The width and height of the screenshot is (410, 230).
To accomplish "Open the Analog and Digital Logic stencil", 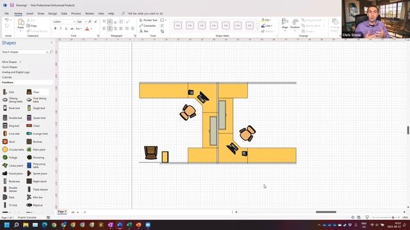I will [16, 72].
